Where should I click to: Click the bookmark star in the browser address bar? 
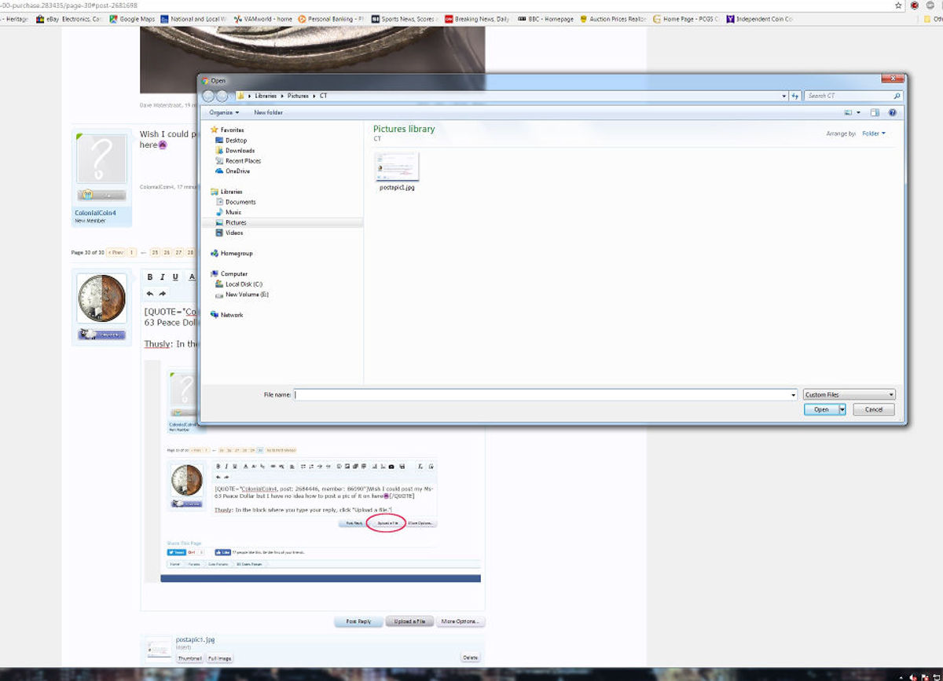tap(898, 5)
